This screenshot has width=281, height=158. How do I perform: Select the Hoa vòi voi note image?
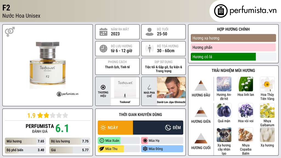(246, 110)
